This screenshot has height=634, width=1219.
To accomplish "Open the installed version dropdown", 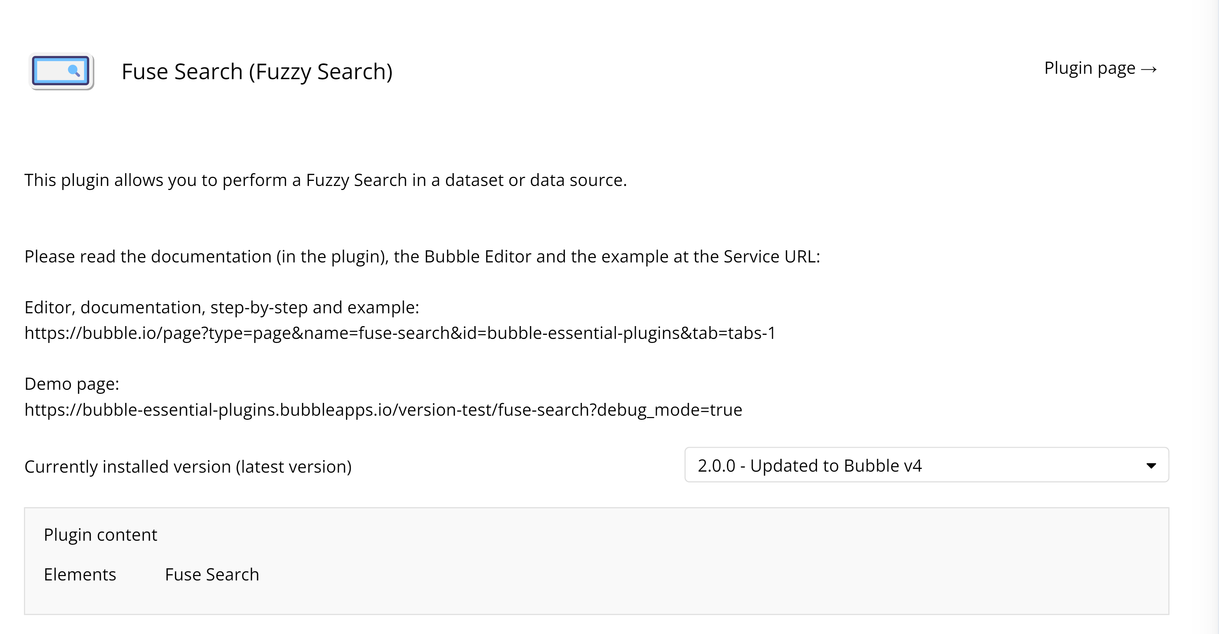I will 926,465.
